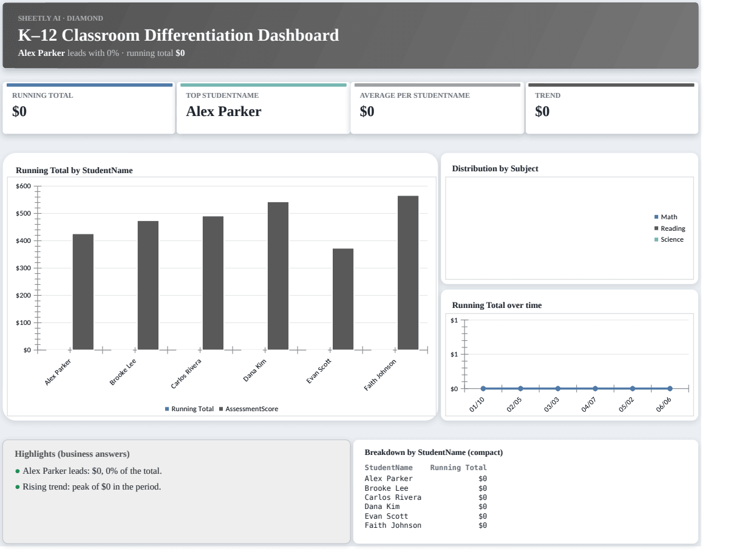The width and height of the screenshot is (745, 560).
Task: Click the Evan Scott bar
Action: coord(343,299)
